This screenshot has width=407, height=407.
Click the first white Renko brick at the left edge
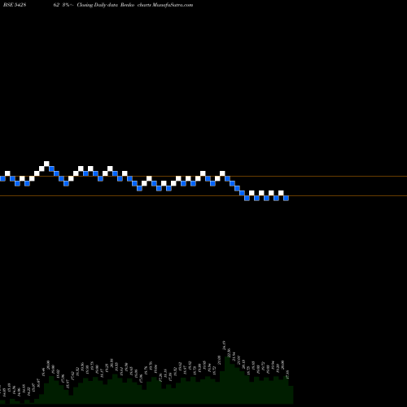tap(7, 173)
